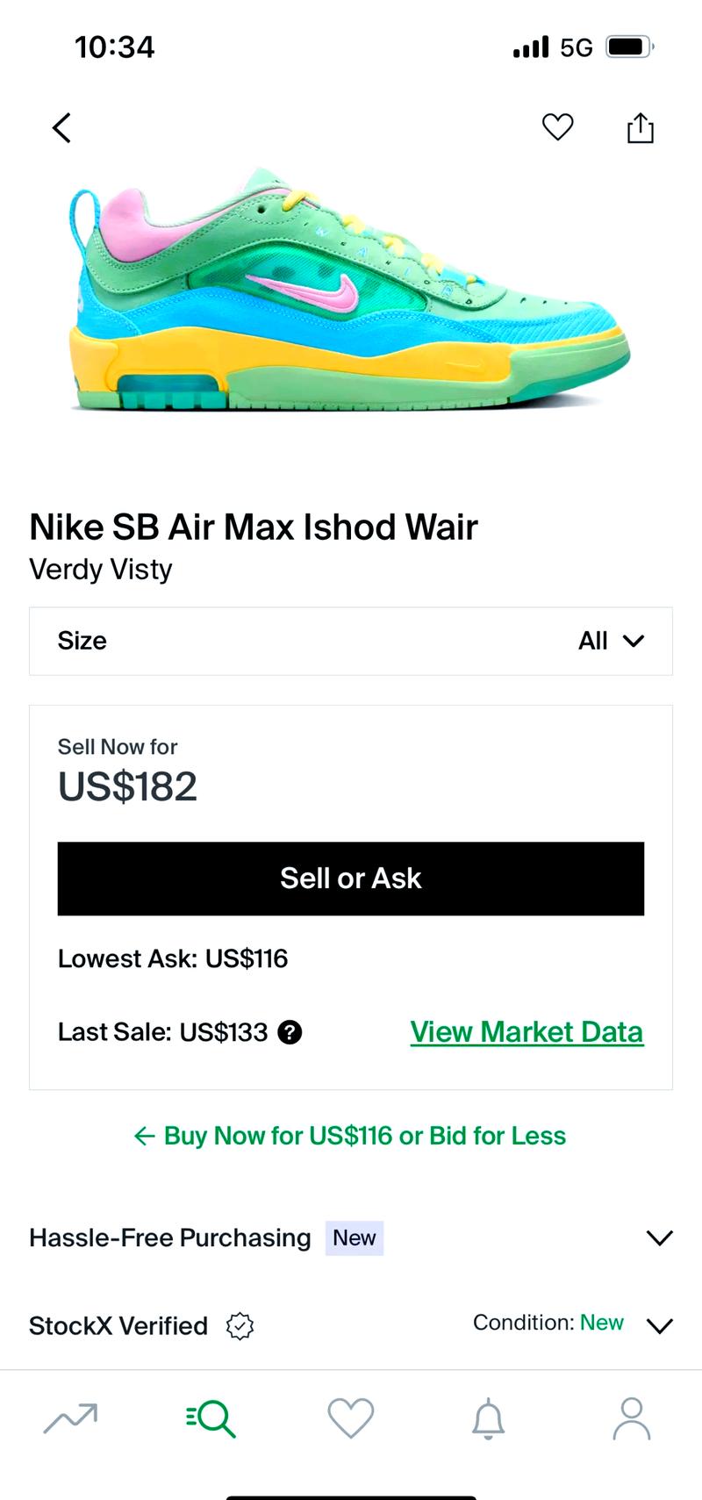Viewport: 702px width, 1500px height.
Task: Tap Buy Now for US$116 or Bid
Action: click(350, 1136)
